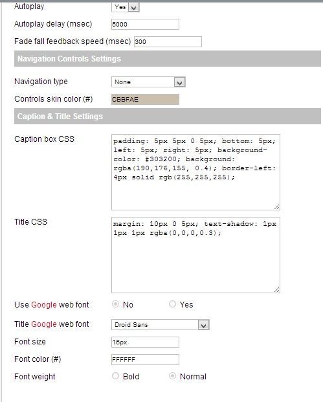Click the Font color FFFFFF field
The height and width of the screenshot is (402, 323).
click(x=145, y=360)
